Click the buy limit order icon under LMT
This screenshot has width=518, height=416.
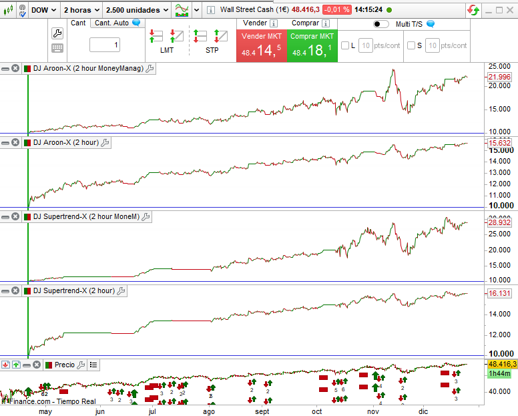(x=156, y=36)
